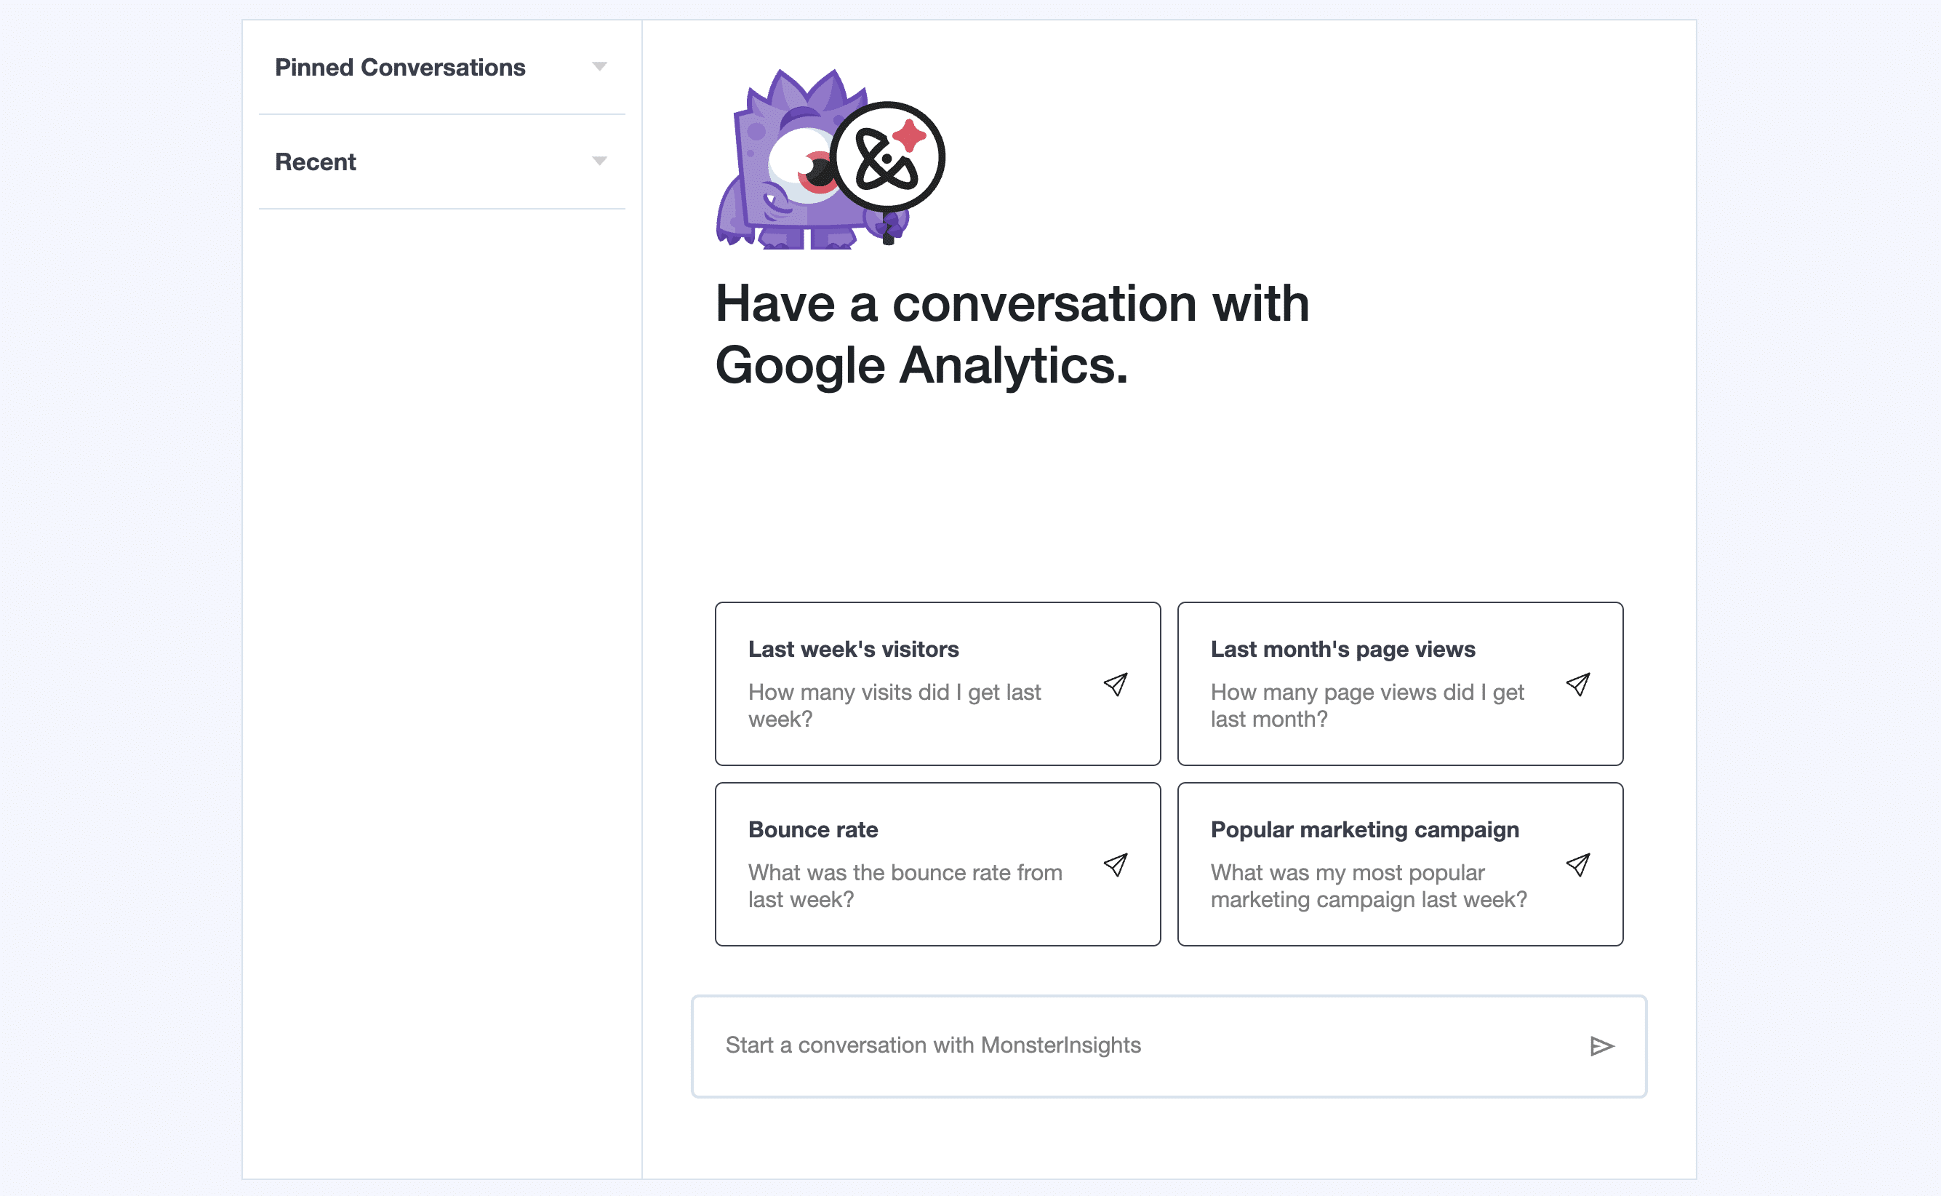Select "What was the bounce rate" question text
The image size is (1941, 1196).
[x=905, y=873]
